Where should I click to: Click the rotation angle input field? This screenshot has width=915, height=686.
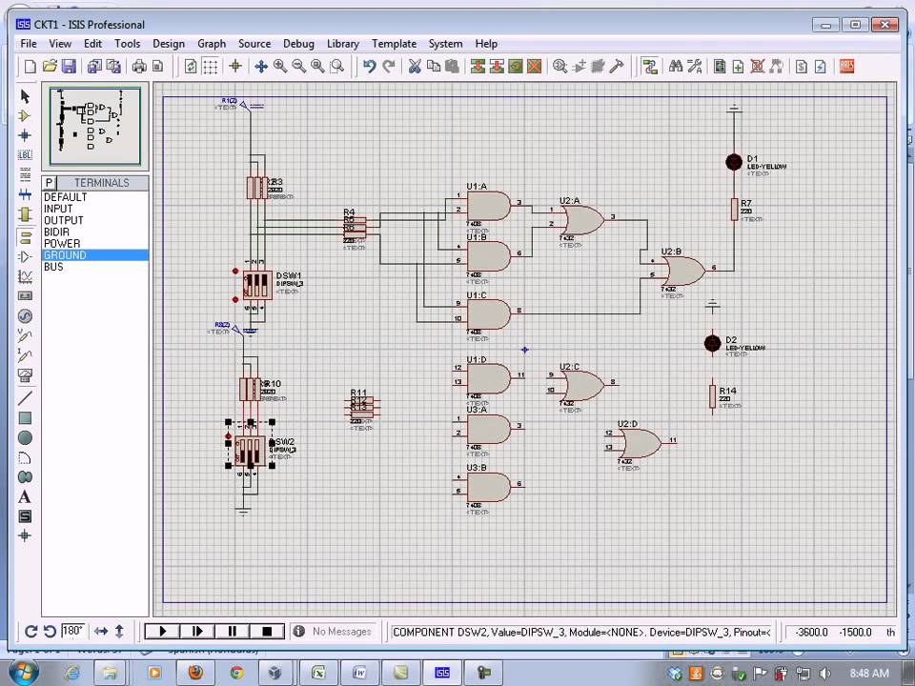click(73, 631)
